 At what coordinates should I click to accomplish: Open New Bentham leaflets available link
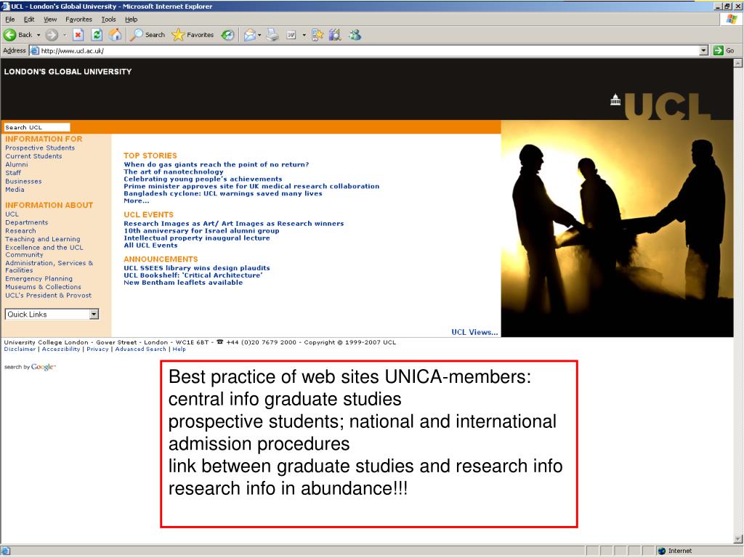pyautogui.click(x=183, y=283)
